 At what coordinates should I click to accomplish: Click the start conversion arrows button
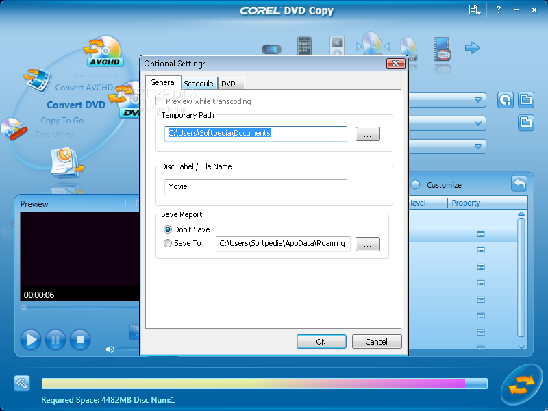tap(521, 384)
